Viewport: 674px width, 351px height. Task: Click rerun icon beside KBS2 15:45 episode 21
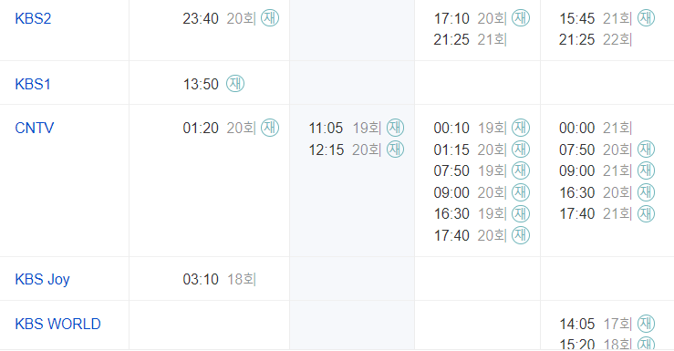(646, 18)
